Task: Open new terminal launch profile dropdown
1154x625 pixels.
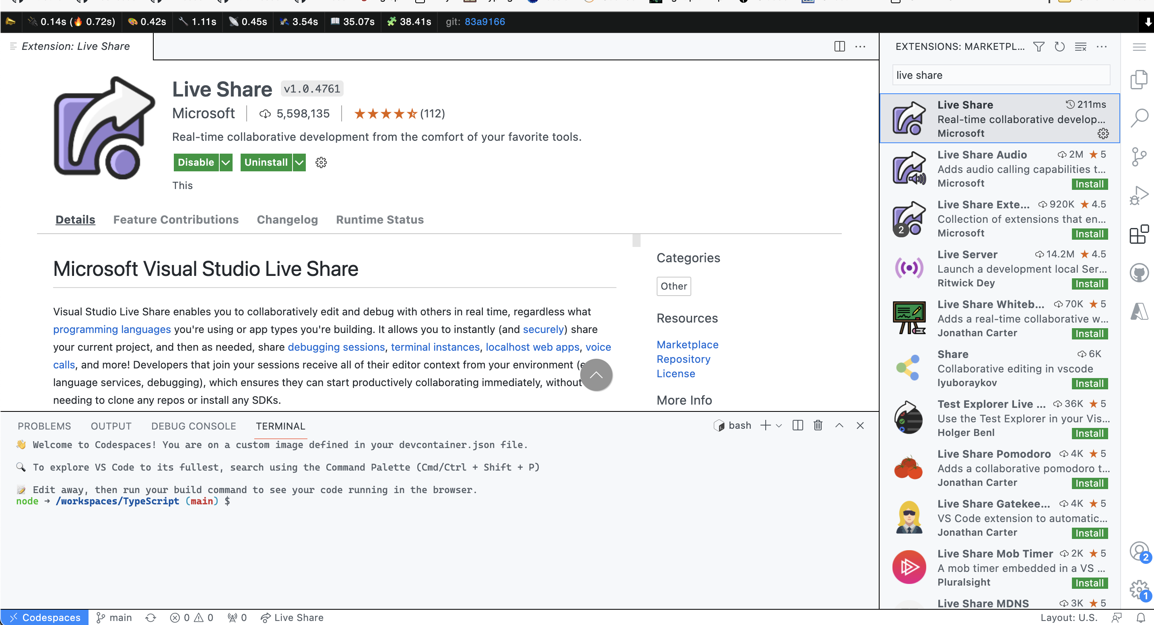Action: tap(779, 426)
